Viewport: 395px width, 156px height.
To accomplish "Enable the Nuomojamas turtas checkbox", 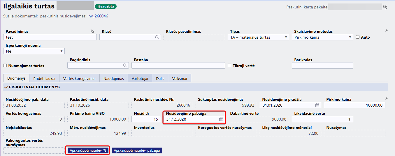I will (x=5, y=66).
